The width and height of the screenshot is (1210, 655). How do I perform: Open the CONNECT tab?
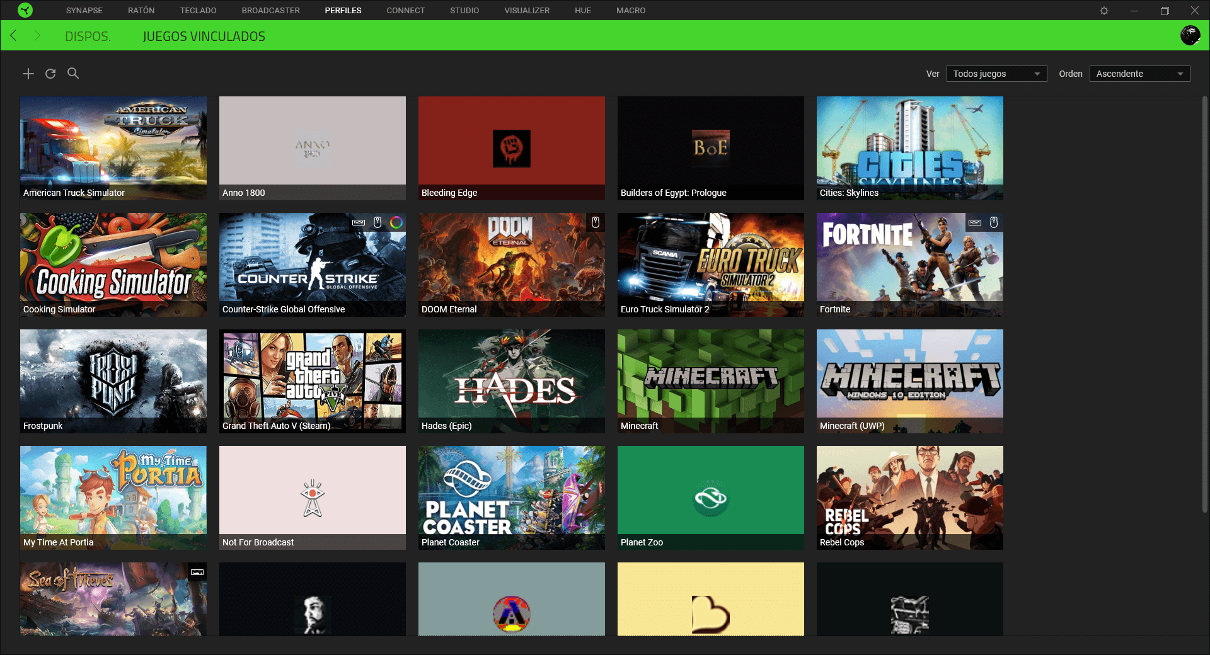click(405, 10)
